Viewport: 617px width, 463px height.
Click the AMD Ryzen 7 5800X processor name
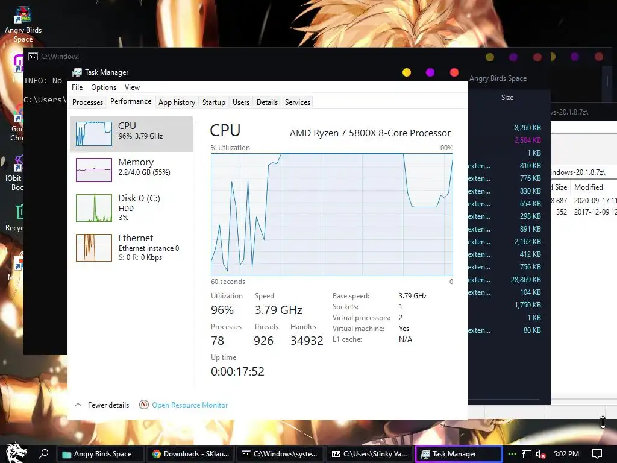[370, 133]
